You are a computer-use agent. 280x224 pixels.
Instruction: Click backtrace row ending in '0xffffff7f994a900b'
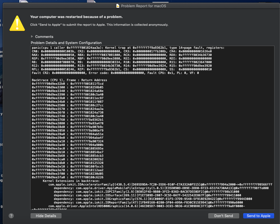point(68,145)
